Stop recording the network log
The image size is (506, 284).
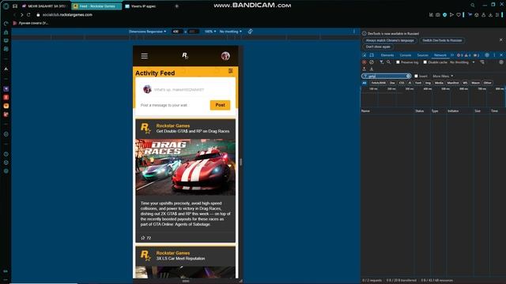pyautogui.click(x=364, y=62)
